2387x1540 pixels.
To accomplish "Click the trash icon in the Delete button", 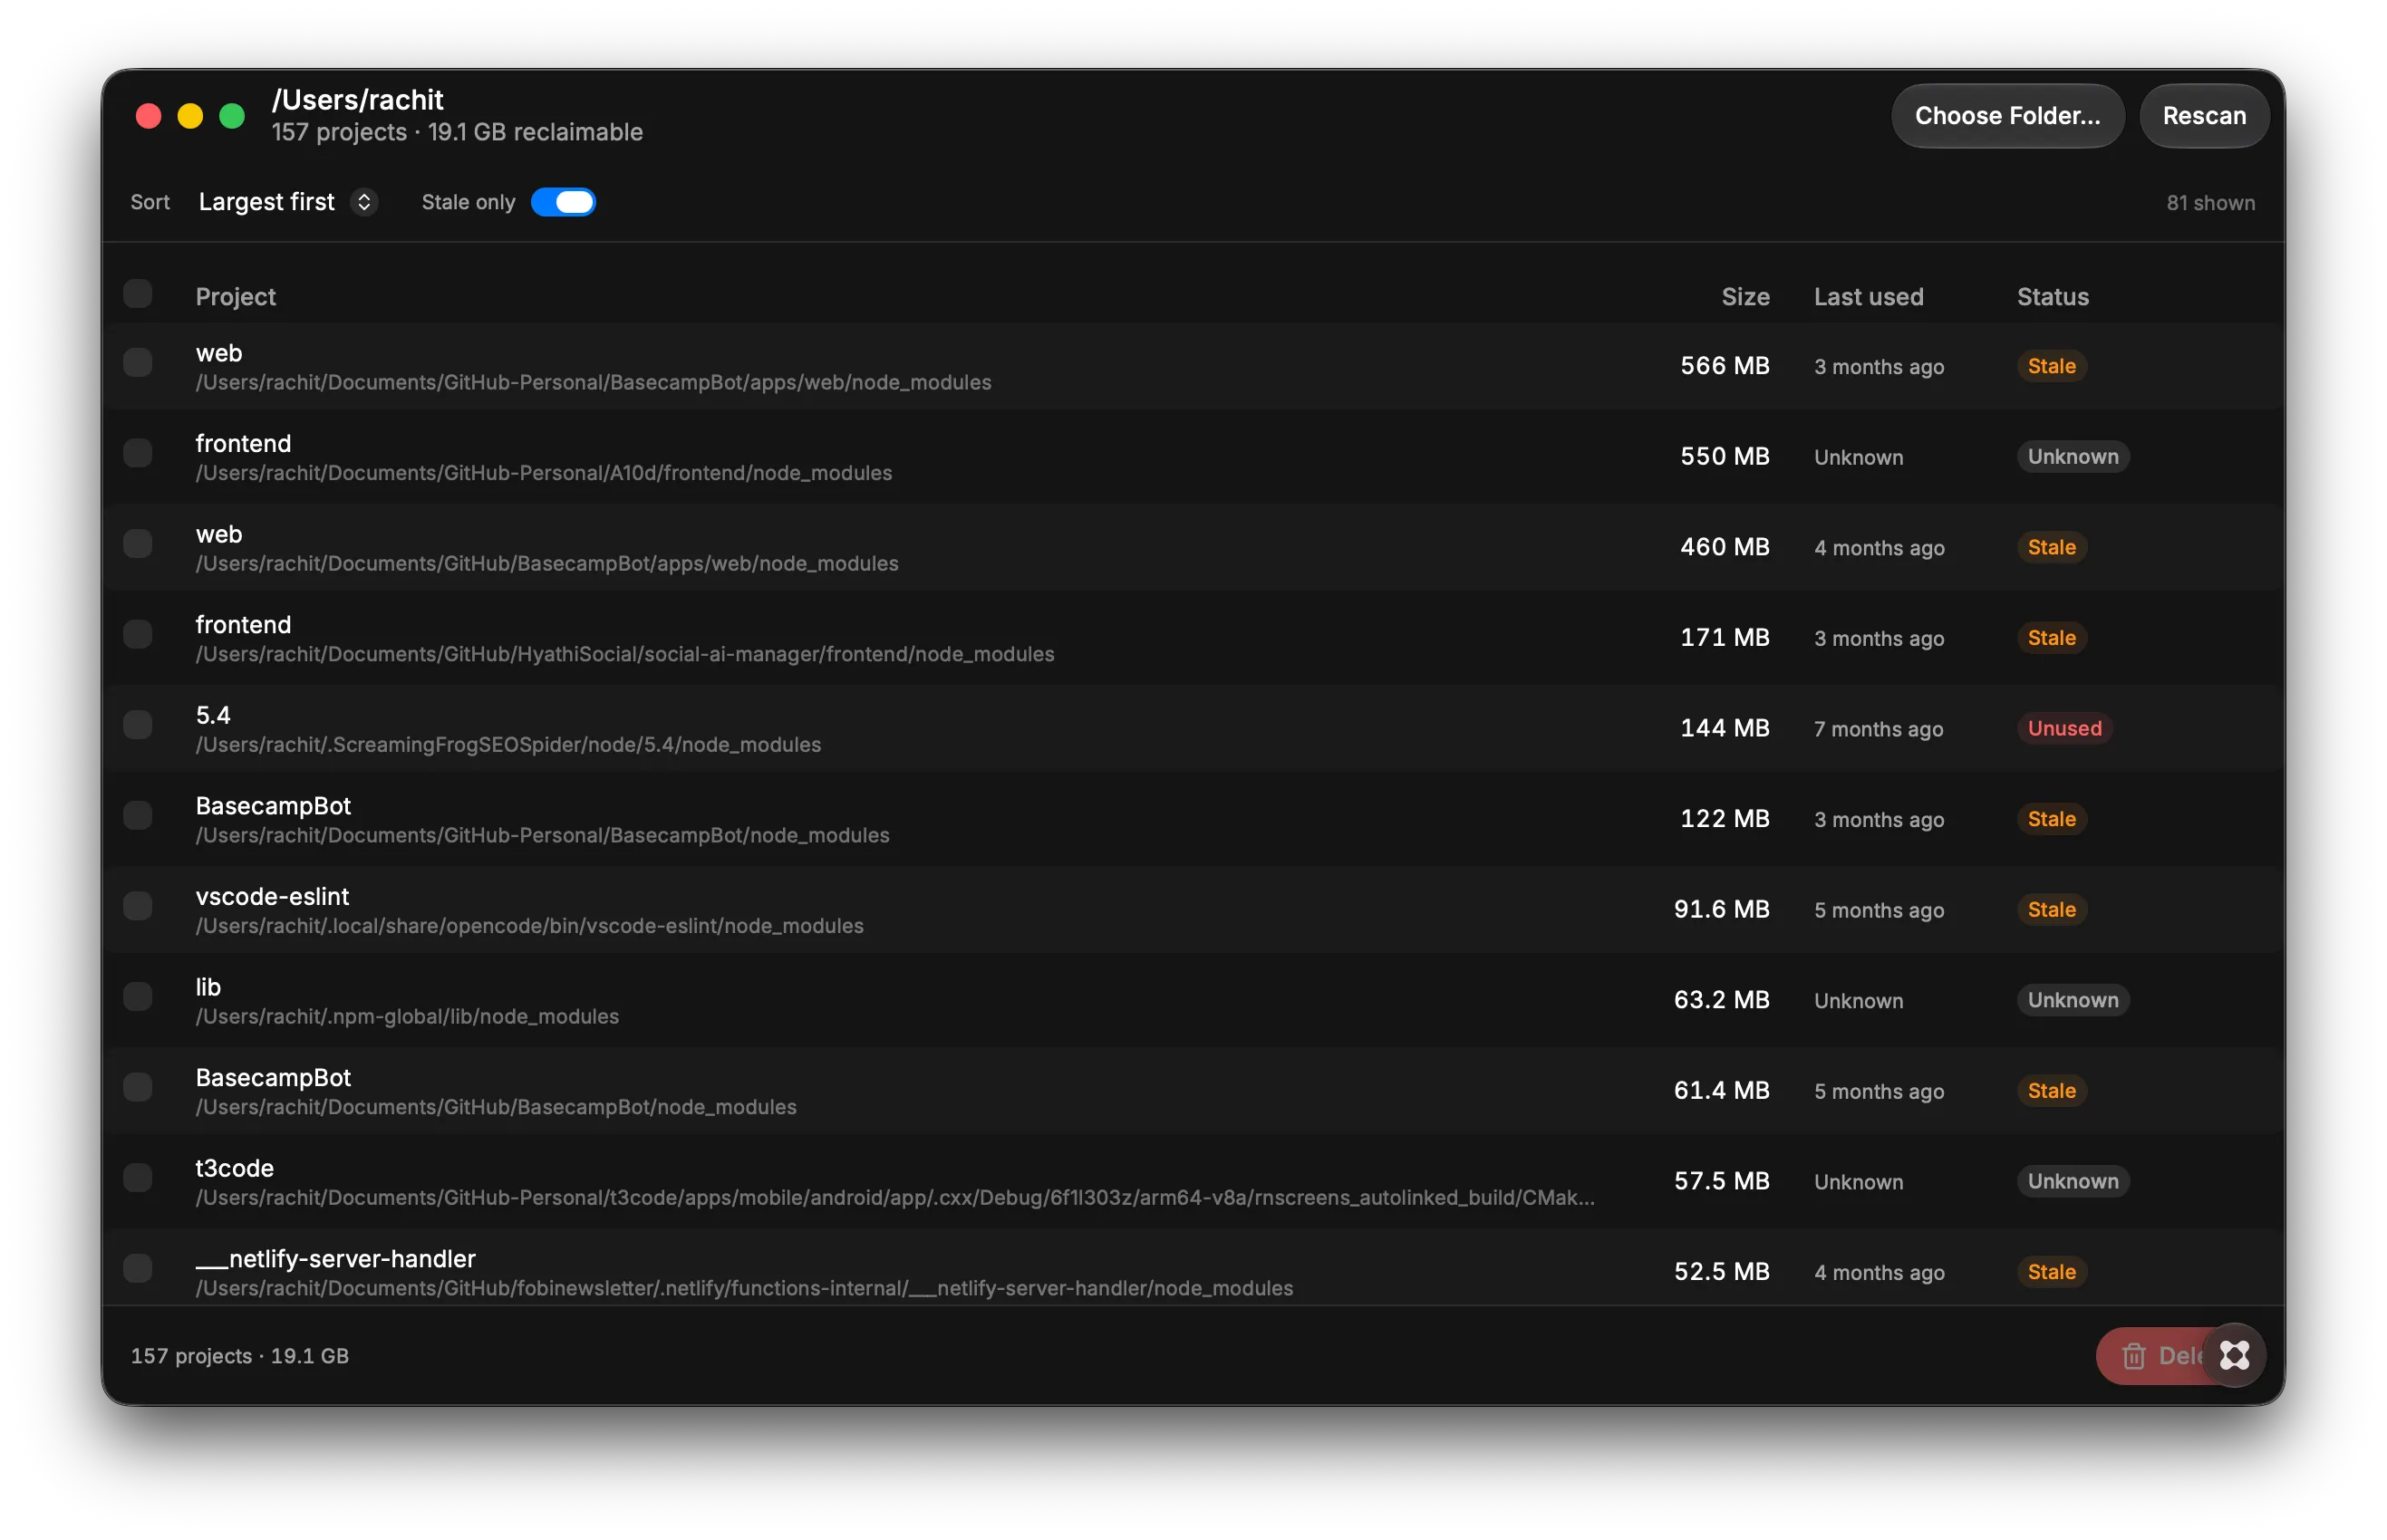I will 2133,1356.
